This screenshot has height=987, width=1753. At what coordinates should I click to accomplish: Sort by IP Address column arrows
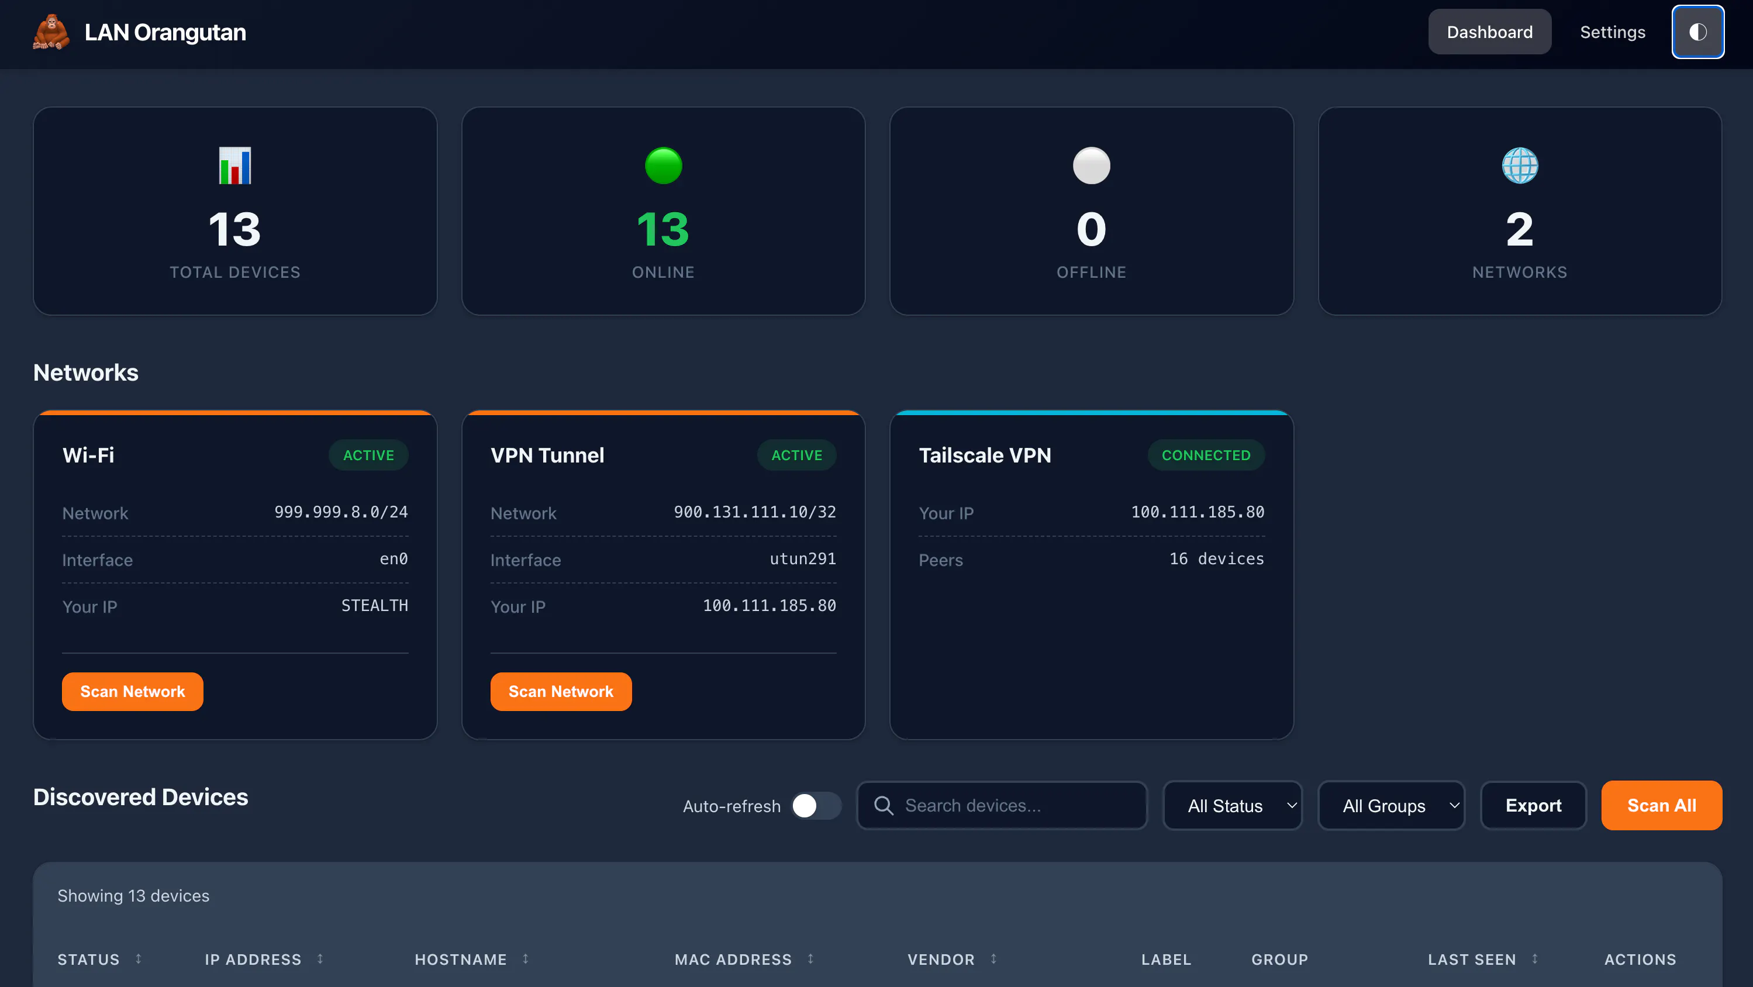tap(320, 958)
